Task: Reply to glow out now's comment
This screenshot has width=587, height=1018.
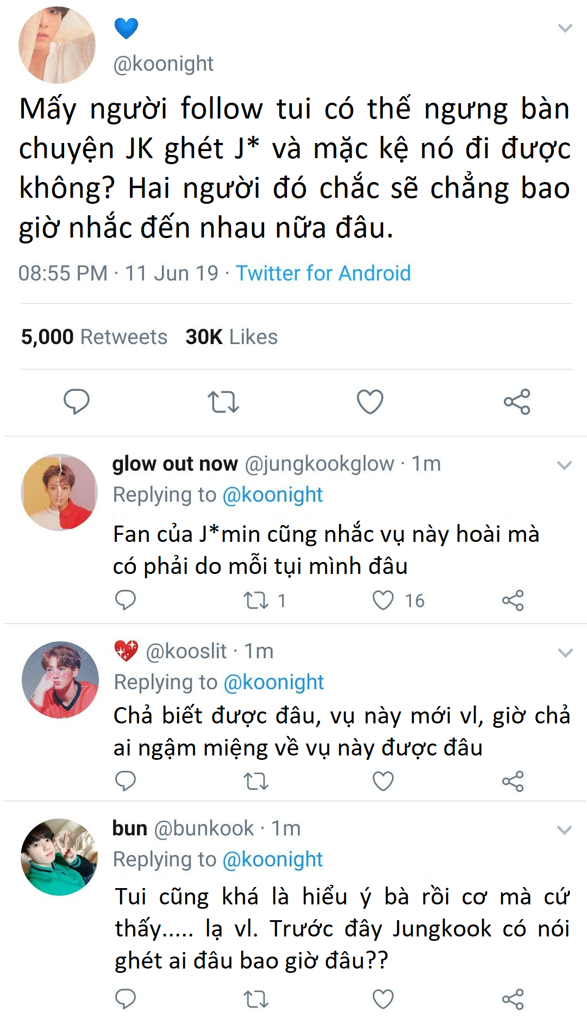Action: tap(126, 600)
